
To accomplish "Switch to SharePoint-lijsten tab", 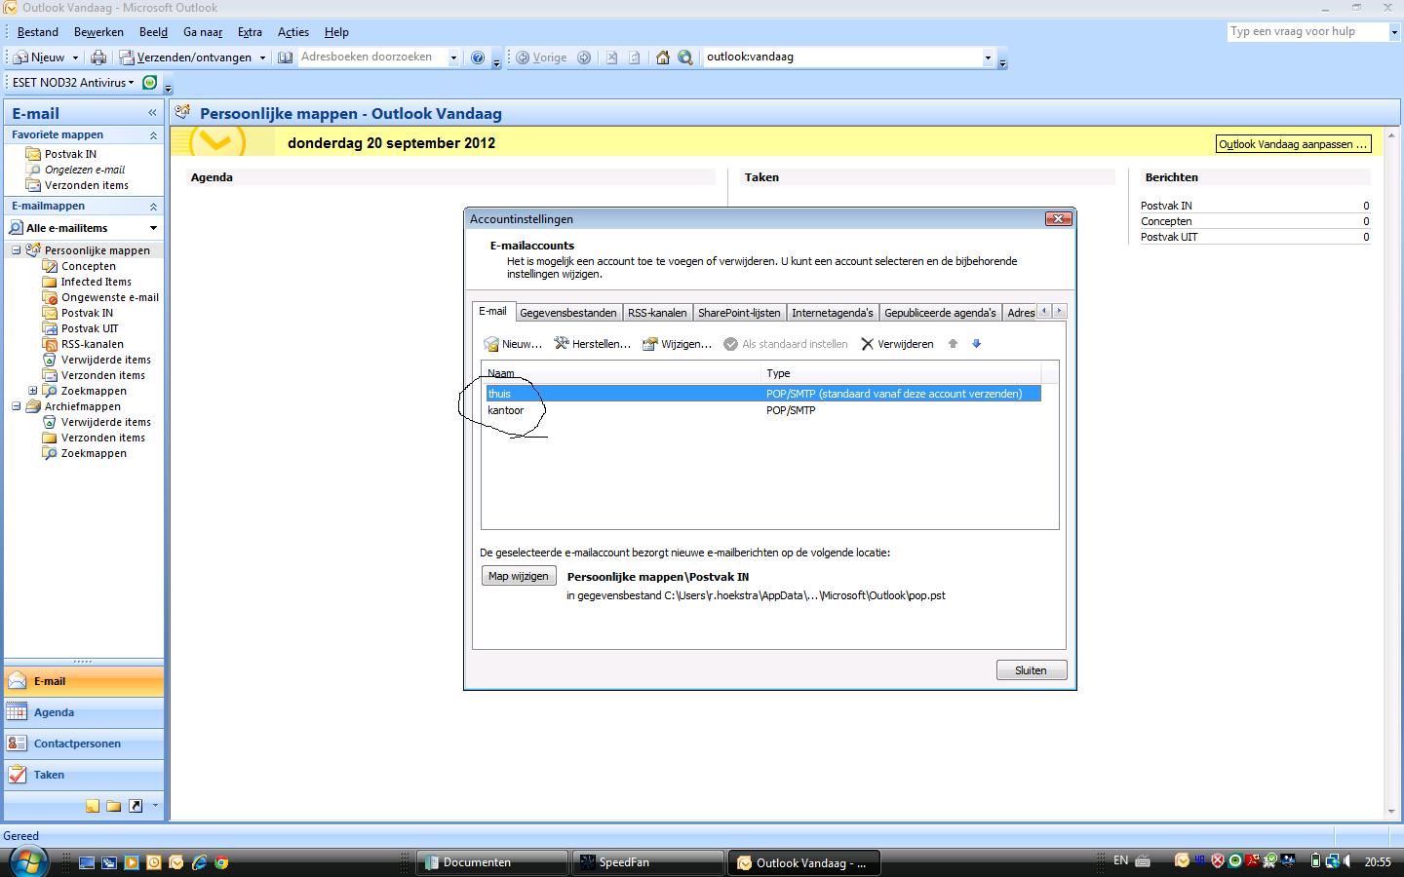I will pyautogui.click(x=739, y=313).
